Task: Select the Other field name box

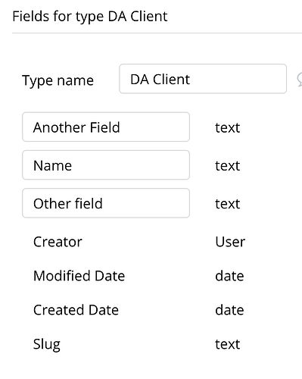Action: point(106,203)
